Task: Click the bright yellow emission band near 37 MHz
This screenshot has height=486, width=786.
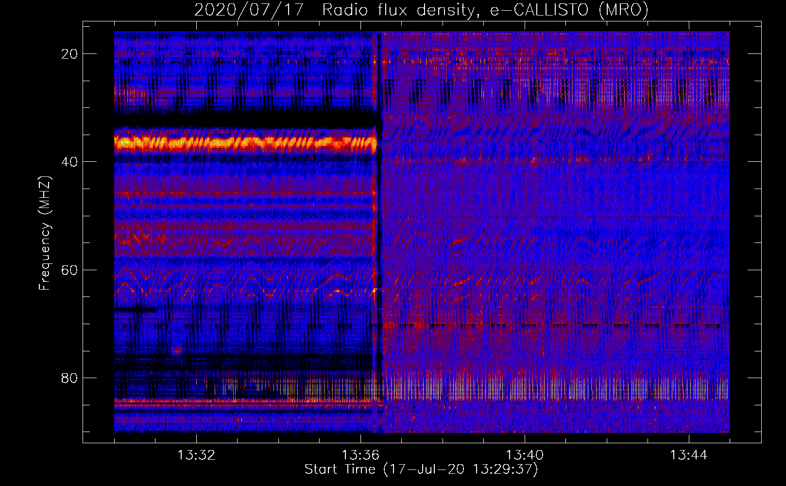Action: point(245,142)
